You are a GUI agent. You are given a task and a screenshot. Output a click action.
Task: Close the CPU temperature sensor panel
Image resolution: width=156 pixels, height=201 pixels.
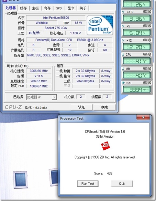pyautogui.click(x=149, y=54)
